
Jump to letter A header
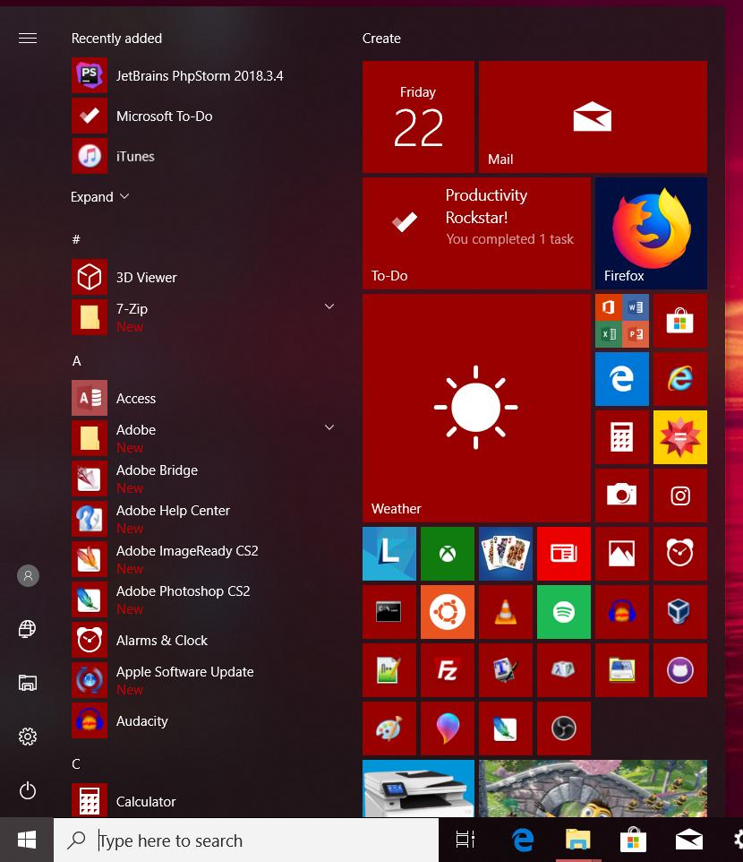[76, 360]
